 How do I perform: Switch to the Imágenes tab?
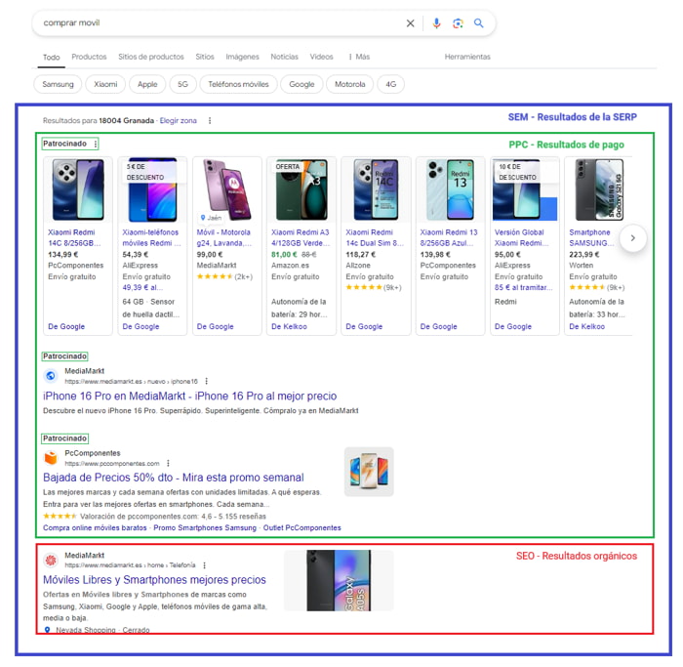[x=242, y=57]
